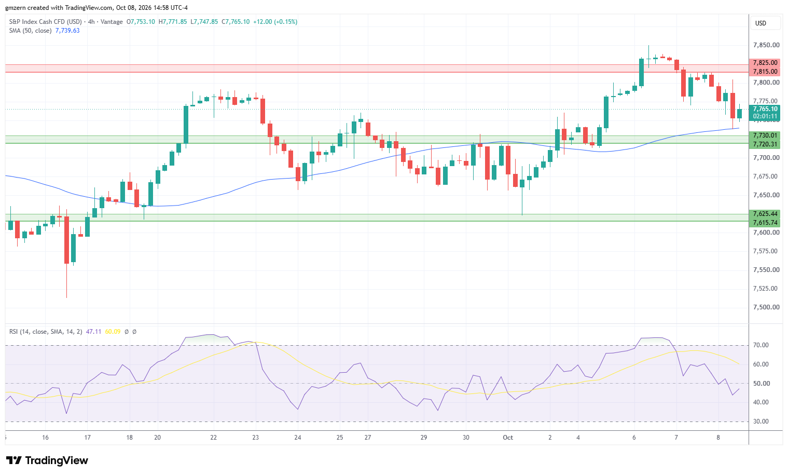Select the RSI (14, close, SMA, 14, 2) legend

[x=46, y=332]
